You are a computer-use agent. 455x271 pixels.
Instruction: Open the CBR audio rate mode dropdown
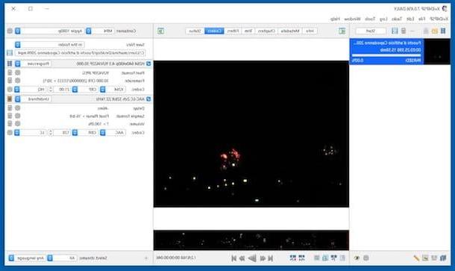tap(85, 133)
